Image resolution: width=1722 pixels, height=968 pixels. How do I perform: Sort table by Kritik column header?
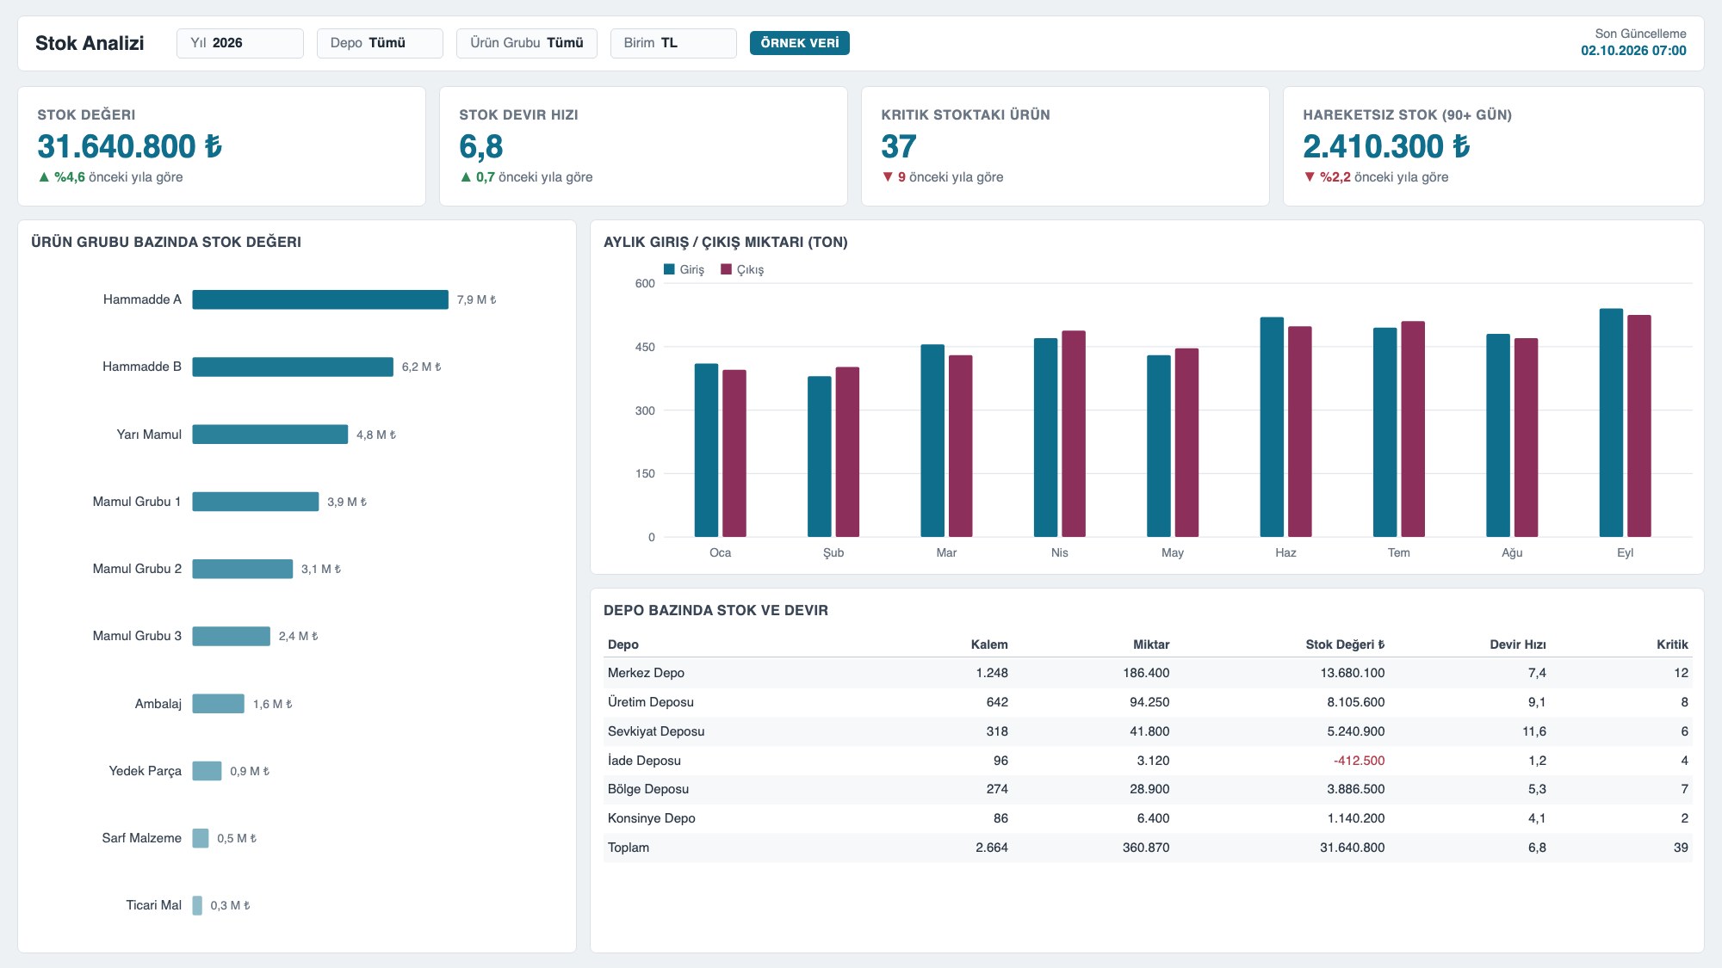1672,644
